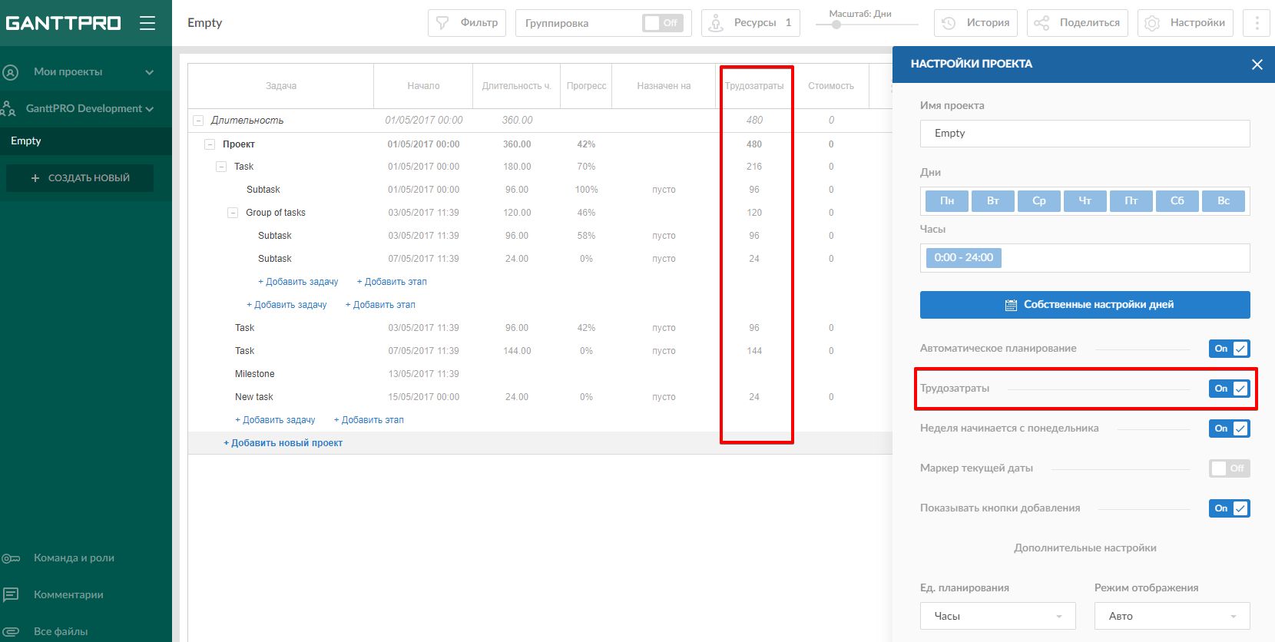Click the Фильтр button

467,23
